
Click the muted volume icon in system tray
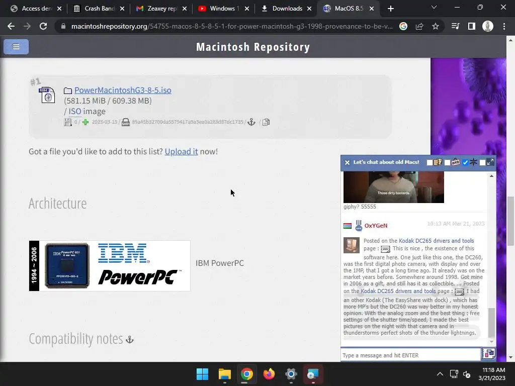point(467,374)
